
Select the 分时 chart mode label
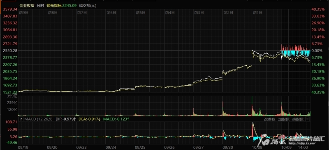pyautogui.click(x=40, y=6)
